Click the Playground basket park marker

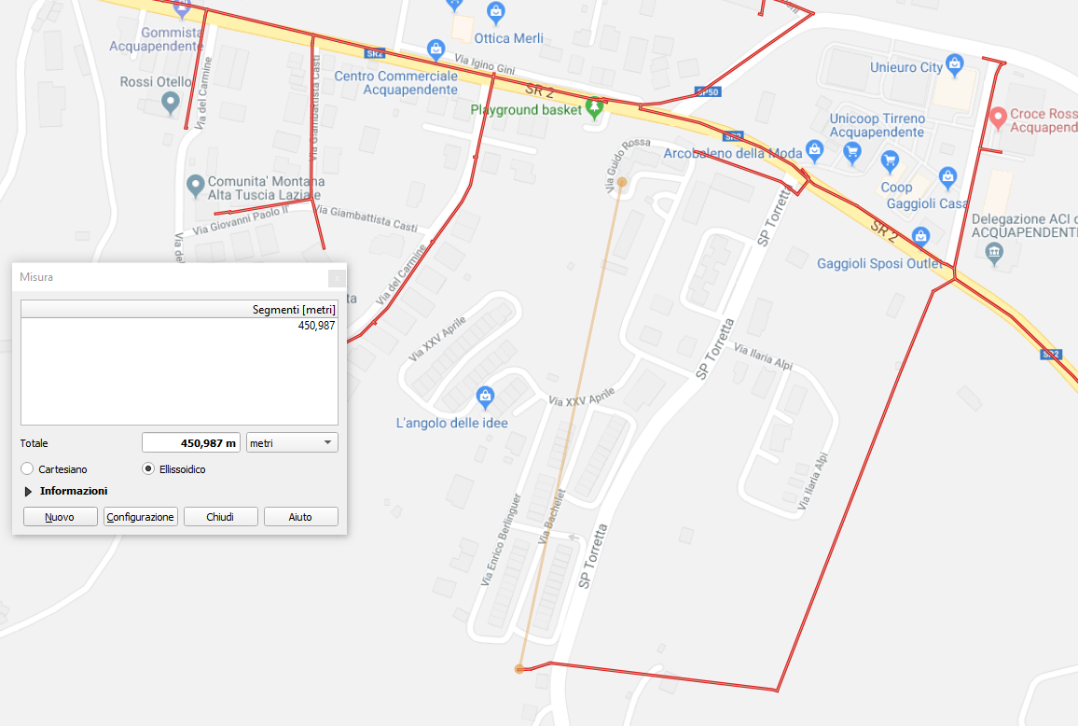pyautogui.click(x=594, y=109)
